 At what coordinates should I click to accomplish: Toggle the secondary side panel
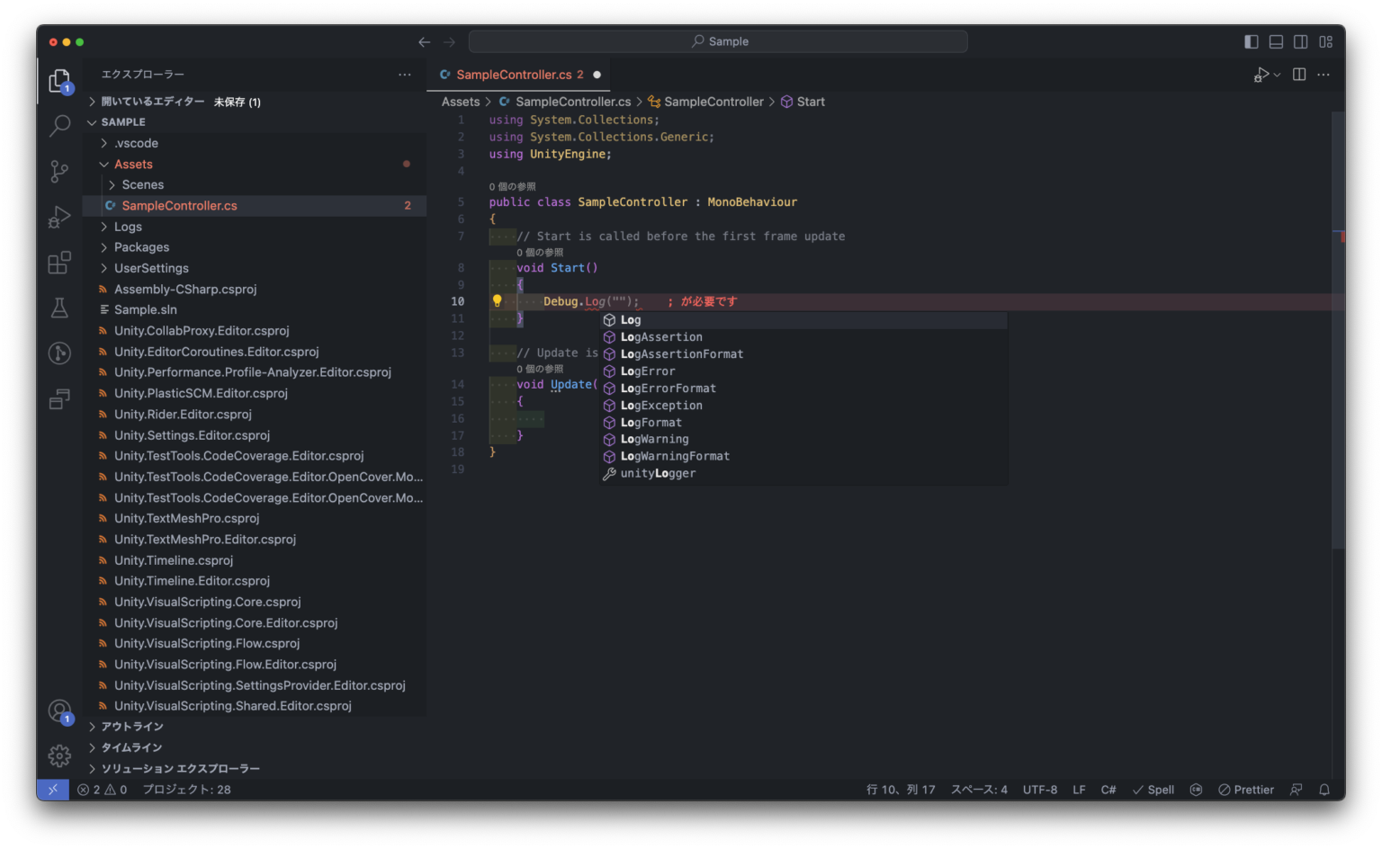[x=1300, y=41]
